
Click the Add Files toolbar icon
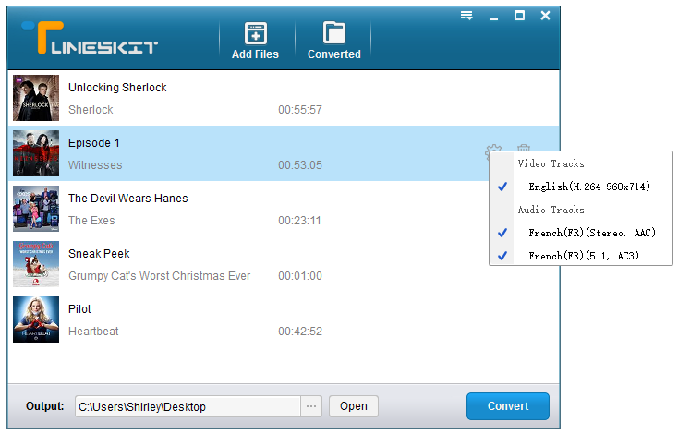click(x=256, y=33)
